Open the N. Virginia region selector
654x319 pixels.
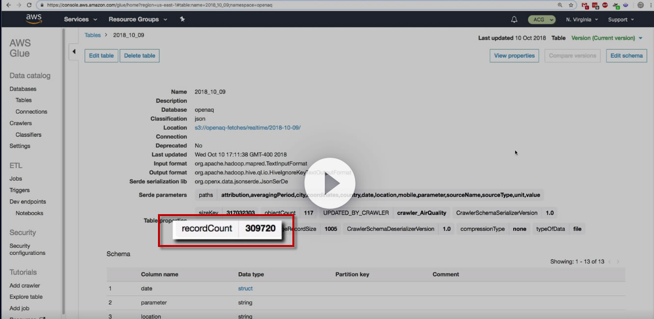pyautogui.click(x=582, y=20)
